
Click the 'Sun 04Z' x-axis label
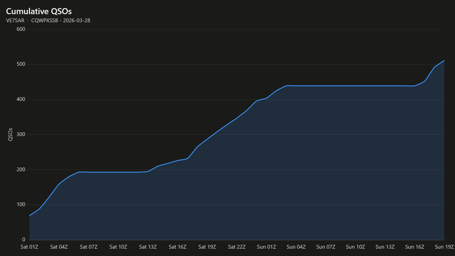tap(296, 247)
